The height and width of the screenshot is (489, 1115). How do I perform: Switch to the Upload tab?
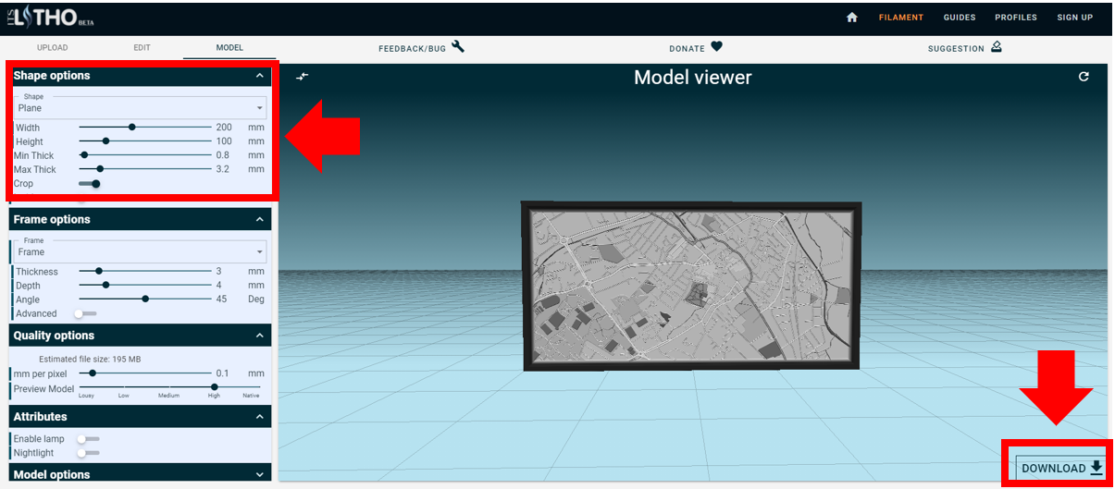tap(53, 47)
